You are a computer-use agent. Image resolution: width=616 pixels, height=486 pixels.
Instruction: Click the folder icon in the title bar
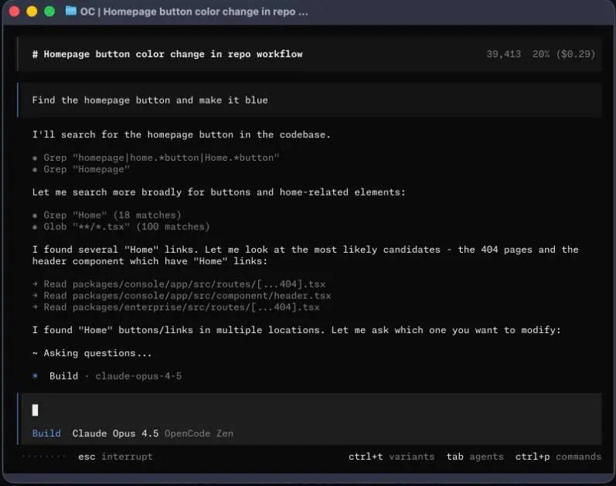pyautogui.click(x=71, y=11)
